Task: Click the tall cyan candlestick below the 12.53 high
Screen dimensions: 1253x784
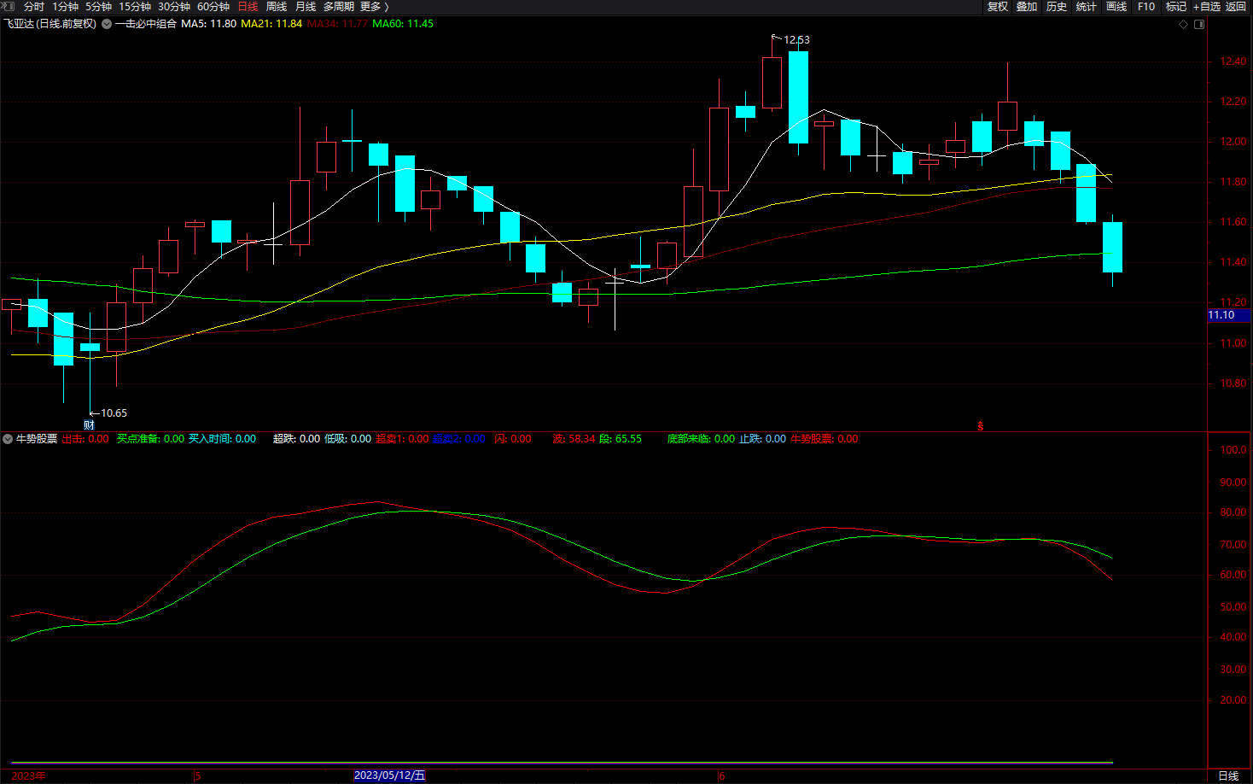Action: pos(798,97)
